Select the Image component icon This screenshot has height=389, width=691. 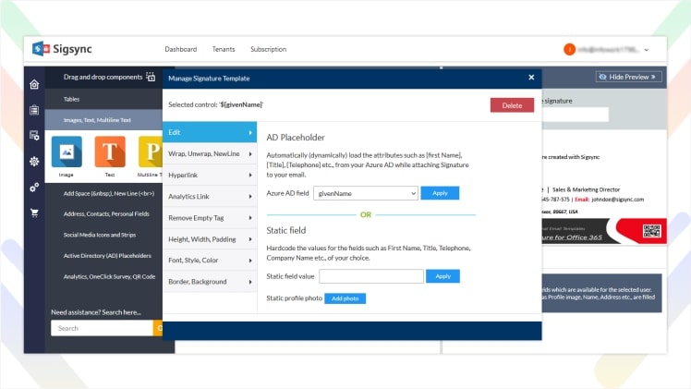click(x=67, y=152)
